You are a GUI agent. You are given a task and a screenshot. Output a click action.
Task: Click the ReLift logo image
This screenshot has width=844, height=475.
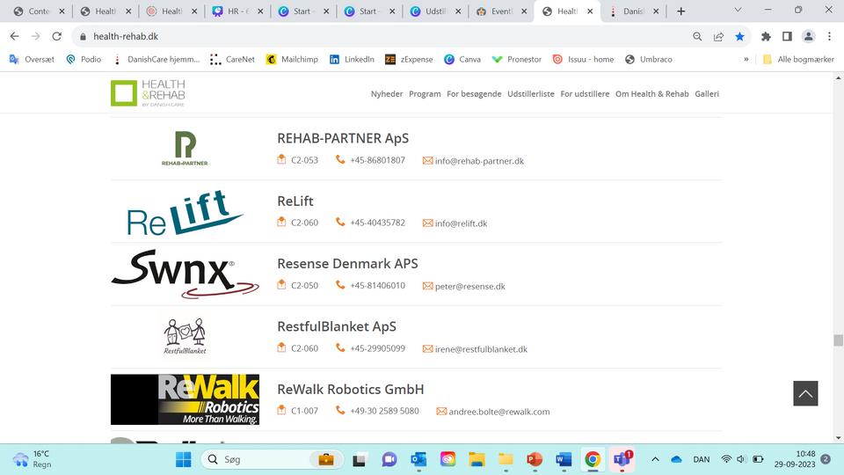tap(185, 212)
